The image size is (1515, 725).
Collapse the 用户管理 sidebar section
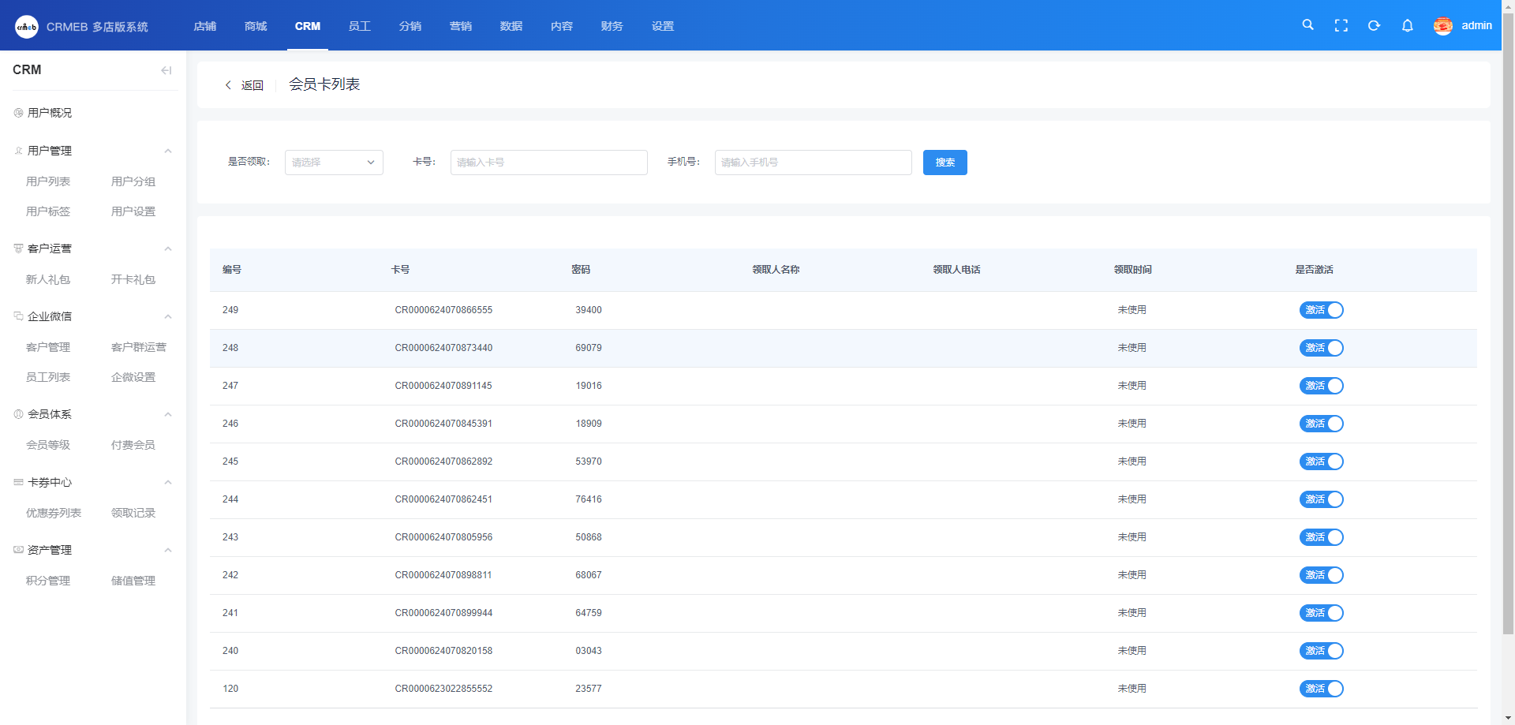click(x=167, y=151)
